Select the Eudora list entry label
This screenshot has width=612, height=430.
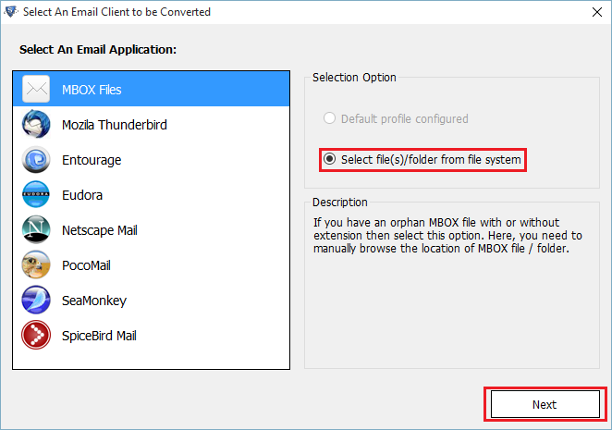pos(82,195)
